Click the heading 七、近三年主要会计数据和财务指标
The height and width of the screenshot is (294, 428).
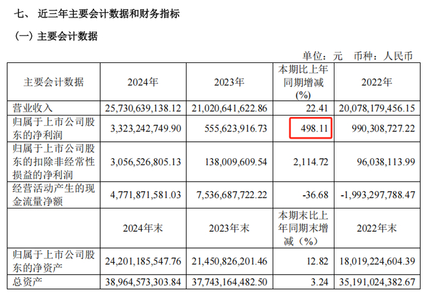(97, 13)
